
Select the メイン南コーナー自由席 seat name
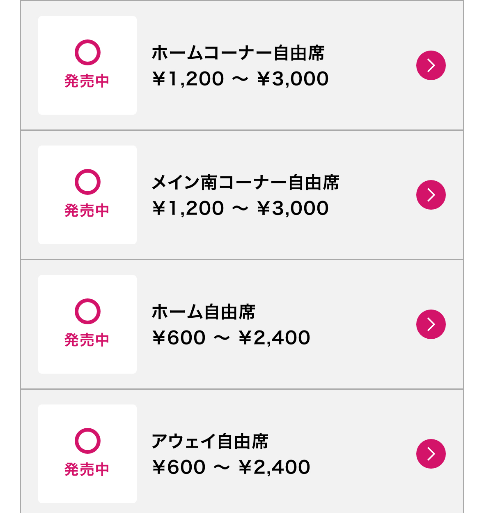pyautogui.click(x=245, y=183)
